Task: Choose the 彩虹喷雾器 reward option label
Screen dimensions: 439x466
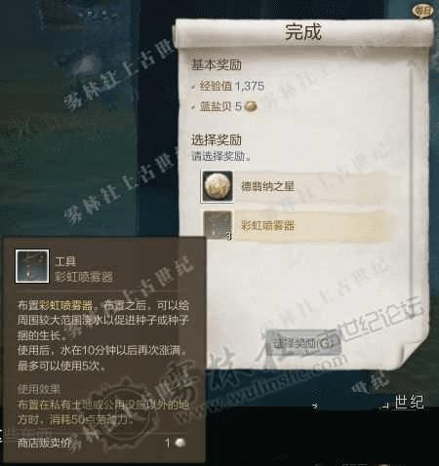Action: pyautogui.click(x=268, y=225)
